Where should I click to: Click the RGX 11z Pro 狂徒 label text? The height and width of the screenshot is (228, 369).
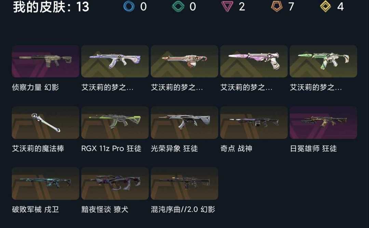click(111, 148)
